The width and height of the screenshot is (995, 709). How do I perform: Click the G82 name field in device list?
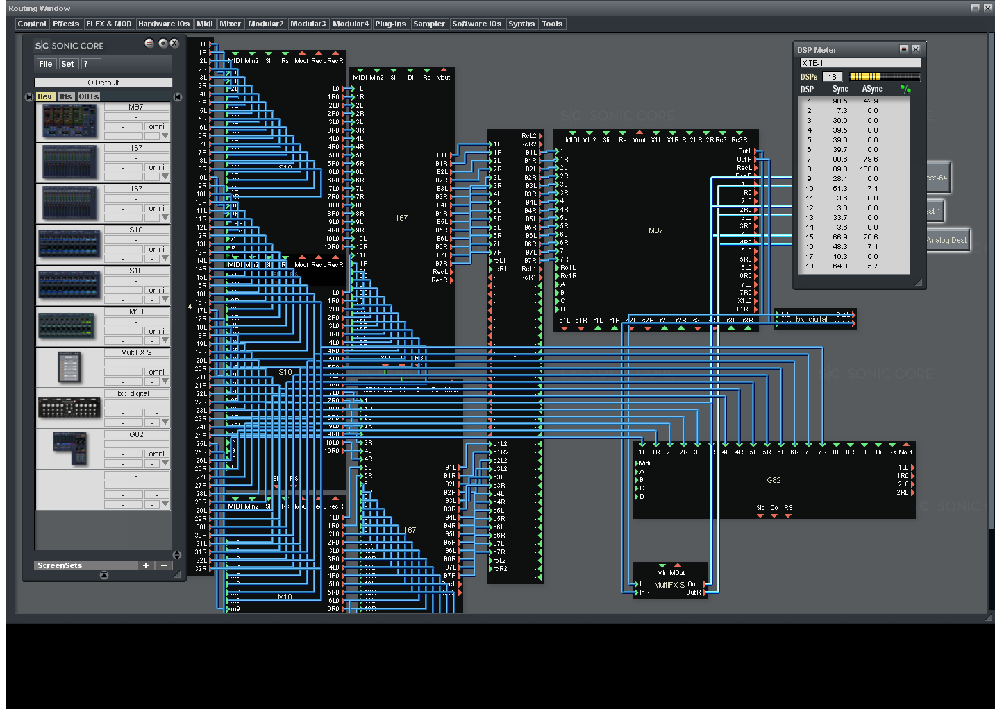tap(136, 435)
